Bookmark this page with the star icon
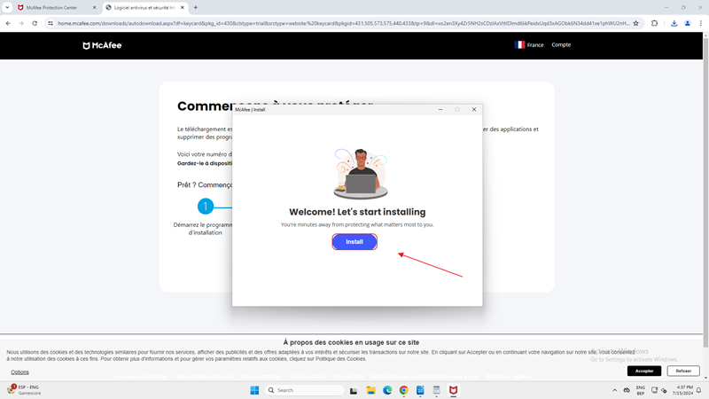This screenshot has width=709, height=399. click(x=635, y=23)
